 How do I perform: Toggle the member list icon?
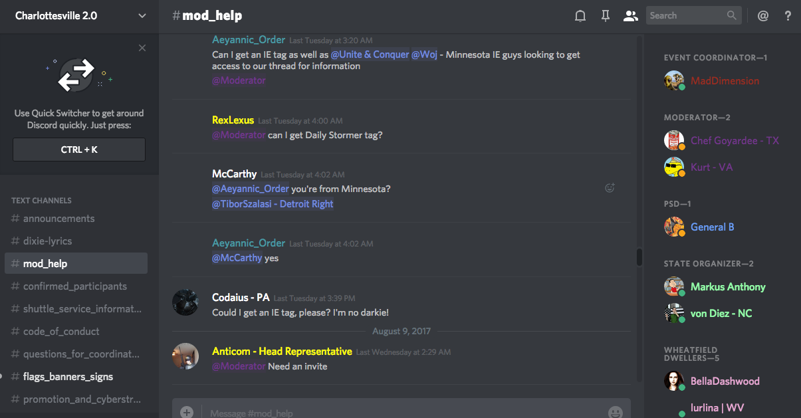630,16
